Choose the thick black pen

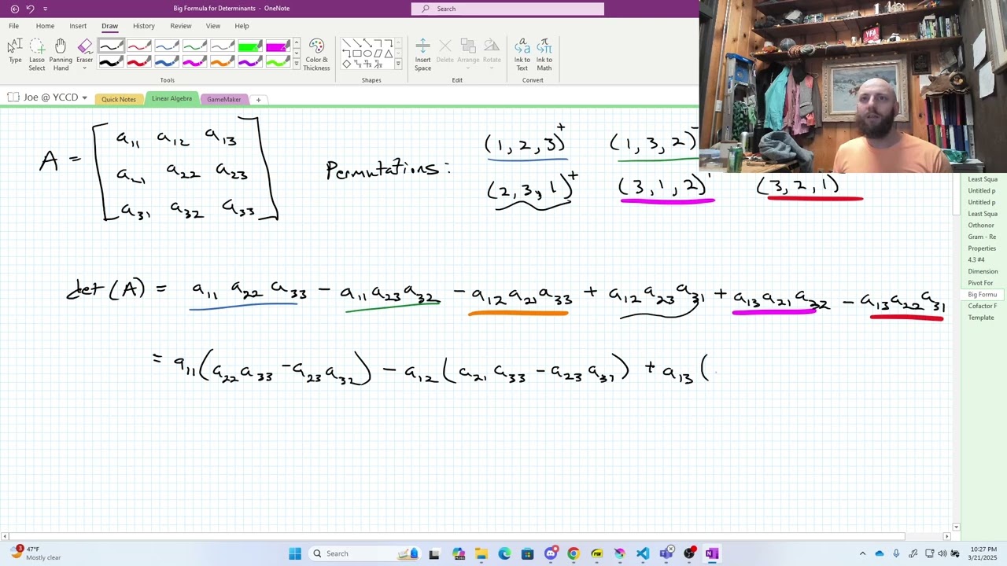tap(111, 62)
